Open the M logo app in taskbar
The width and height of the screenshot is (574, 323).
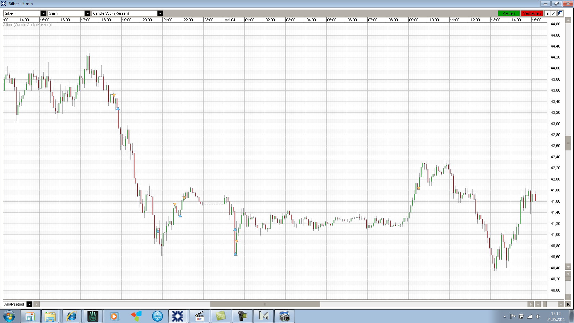point(263,316)
